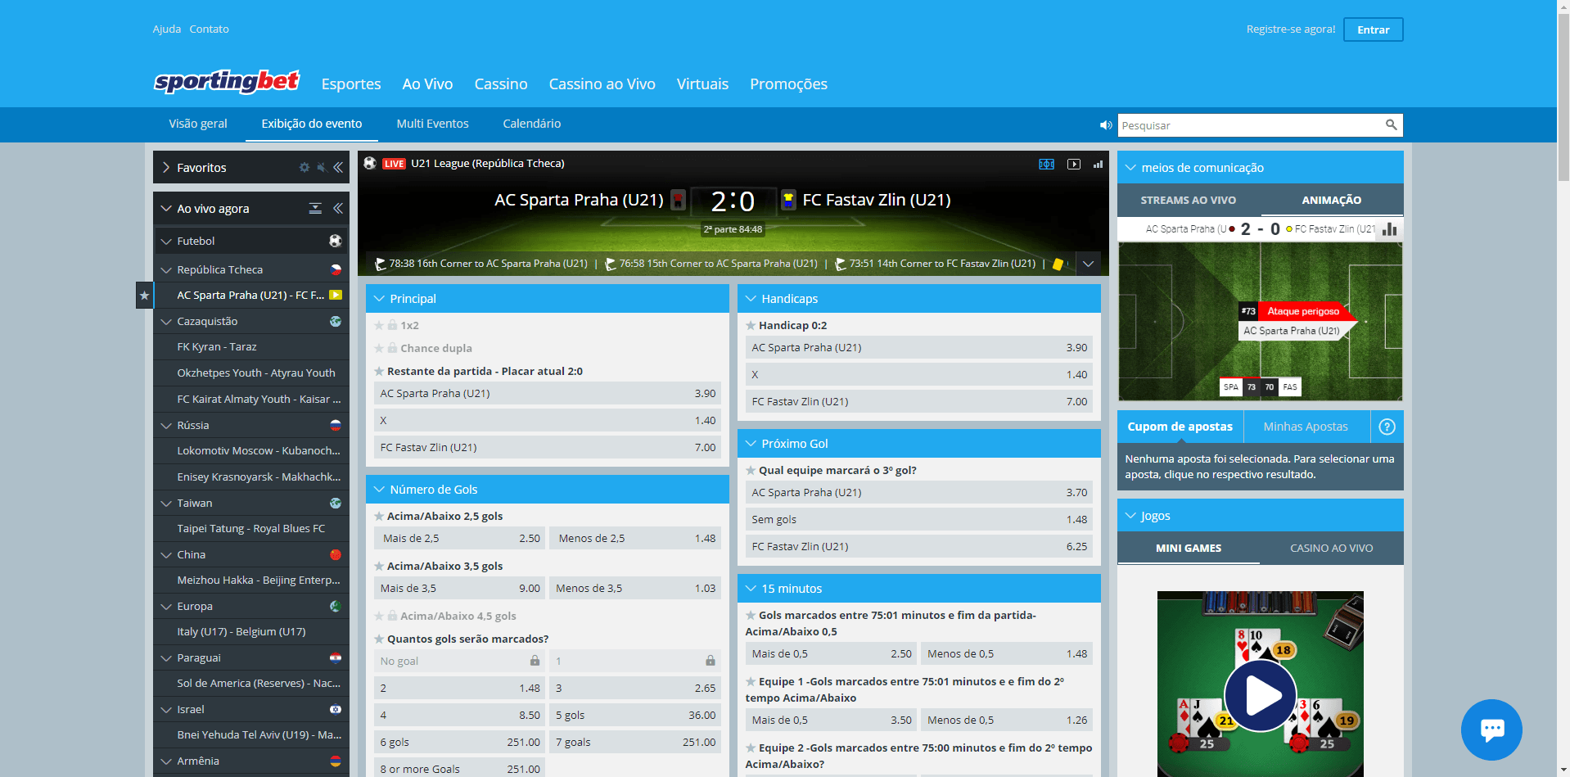
Task: Click the collapse-all icon in Ao vivo agora
Action: point(315,208)
